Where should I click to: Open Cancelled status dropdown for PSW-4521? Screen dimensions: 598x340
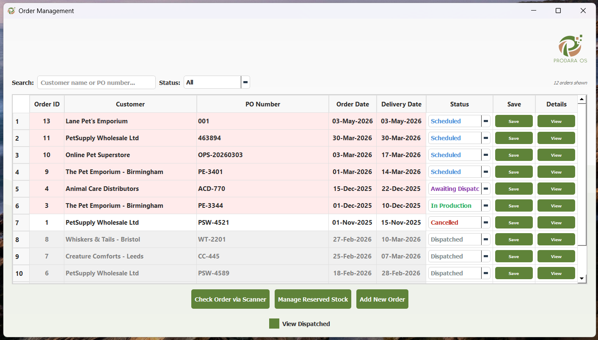coord(459,223)
